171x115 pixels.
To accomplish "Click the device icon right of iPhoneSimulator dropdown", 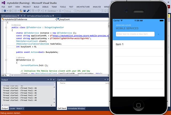I will [105, 11].
